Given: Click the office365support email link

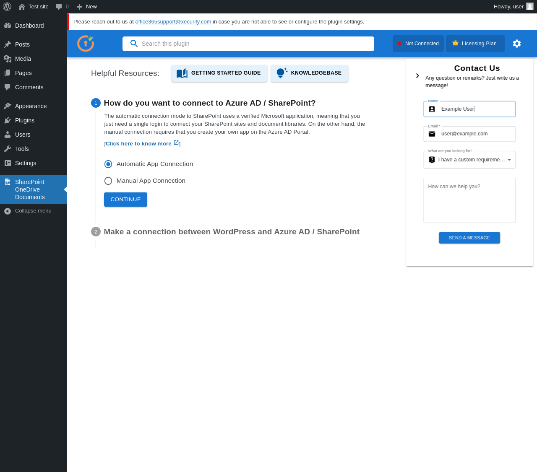Looking at the screenshot, I should [173, 22].
